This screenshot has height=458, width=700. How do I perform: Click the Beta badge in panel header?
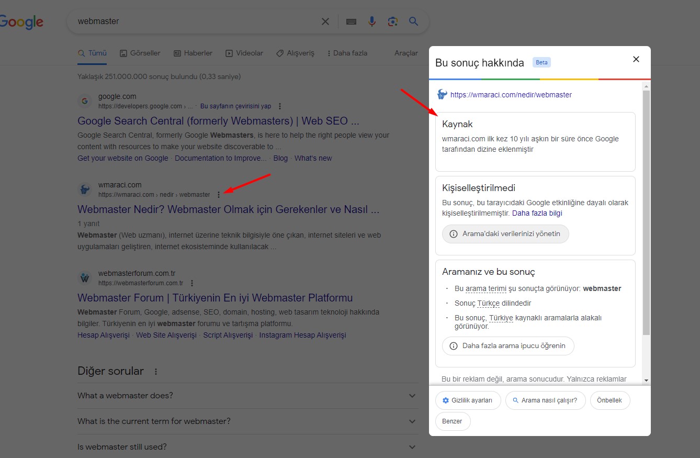541,62
